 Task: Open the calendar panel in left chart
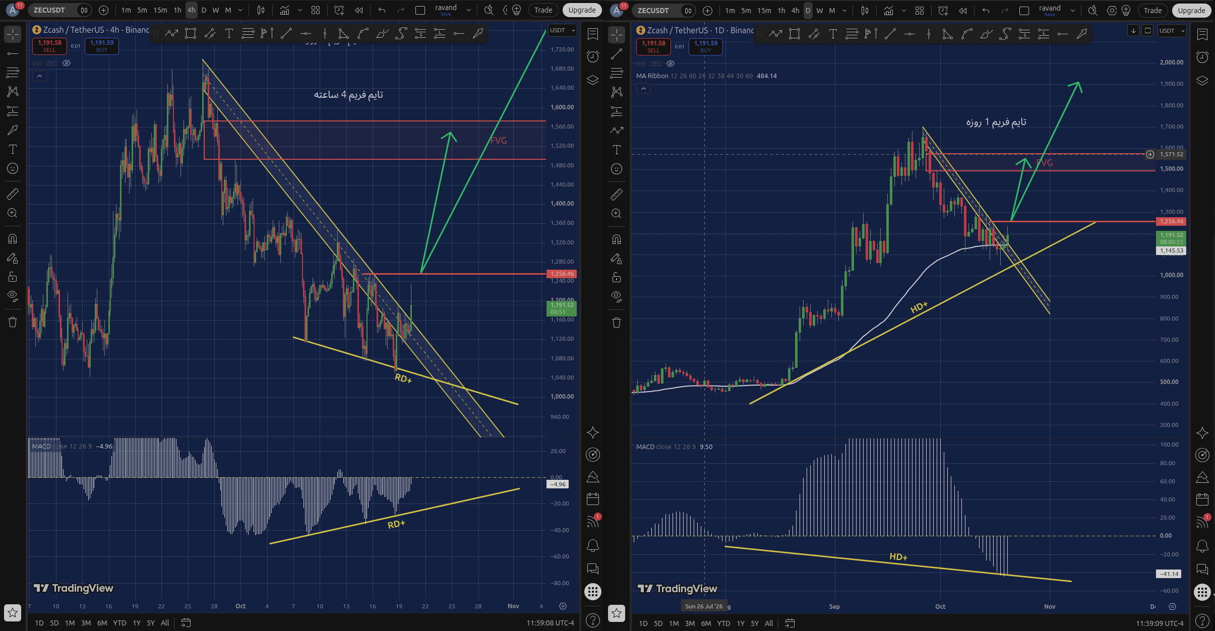click(x=593, y=499)
